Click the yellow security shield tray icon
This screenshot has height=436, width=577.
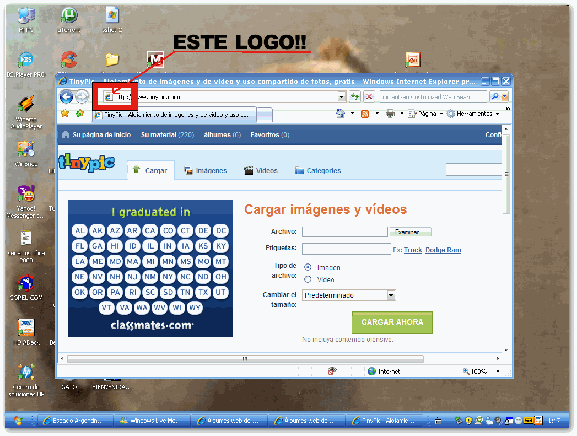468,420
